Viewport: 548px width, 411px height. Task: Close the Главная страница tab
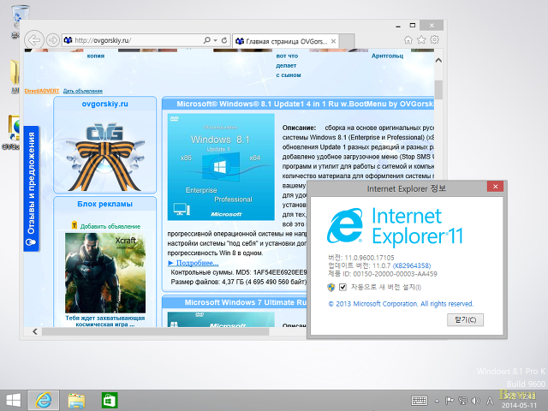(x=333, y=41)
